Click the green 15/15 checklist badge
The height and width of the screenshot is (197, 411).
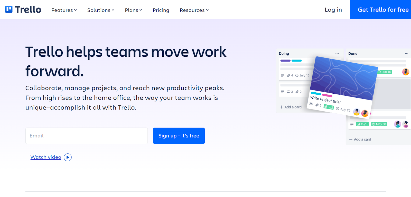click(362, 124)
